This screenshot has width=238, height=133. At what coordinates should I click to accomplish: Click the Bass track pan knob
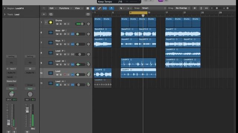click(x=89, y=34)
